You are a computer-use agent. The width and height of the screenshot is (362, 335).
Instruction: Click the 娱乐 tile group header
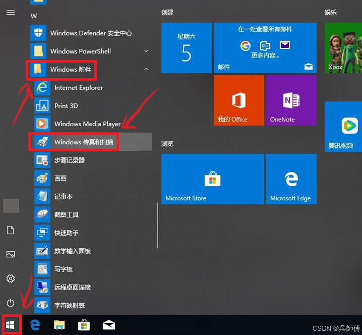click(331, 13)
